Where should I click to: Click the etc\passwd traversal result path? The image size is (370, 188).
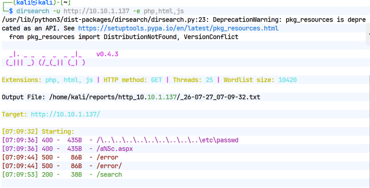point(168,140)
